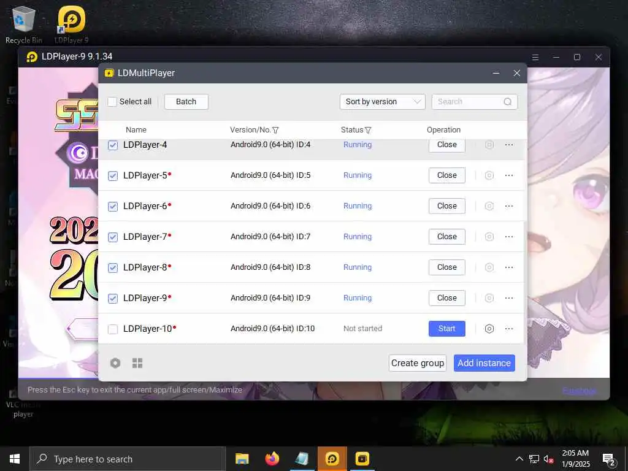Open LDPlayer 9 desktop shortcut

pyautogui.click(x=71, y=25)
